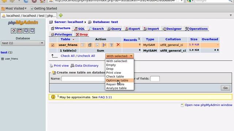Click the Print view link
This screenshot has height=131, width=234.
tap(61, 65)
